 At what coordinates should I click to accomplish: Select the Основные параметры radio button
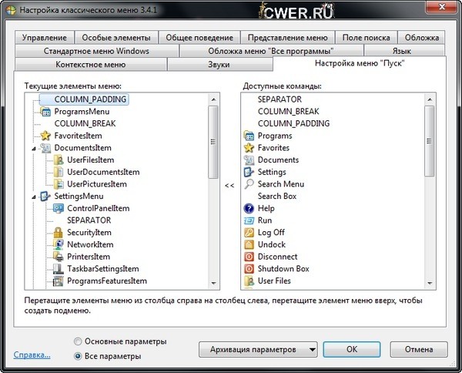click(x=78, y=341)
